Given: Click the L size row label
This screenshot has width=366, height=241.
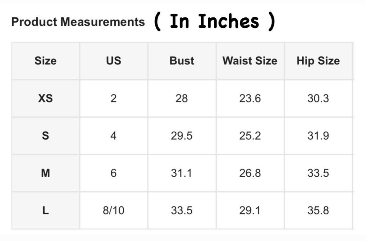Looking at the screenshot, I should pyautogui.click(x=45, y=211).
